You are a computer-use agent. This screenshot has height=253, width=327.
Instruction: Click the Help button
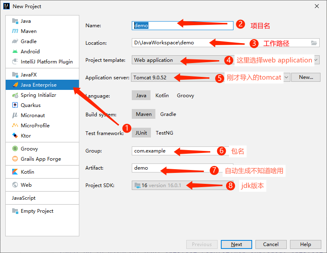(x=305, y=244)
